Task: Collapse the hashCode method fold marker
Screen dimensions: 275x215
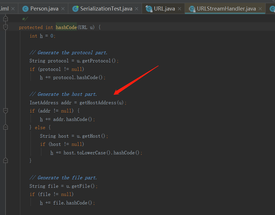Action: 5,27
